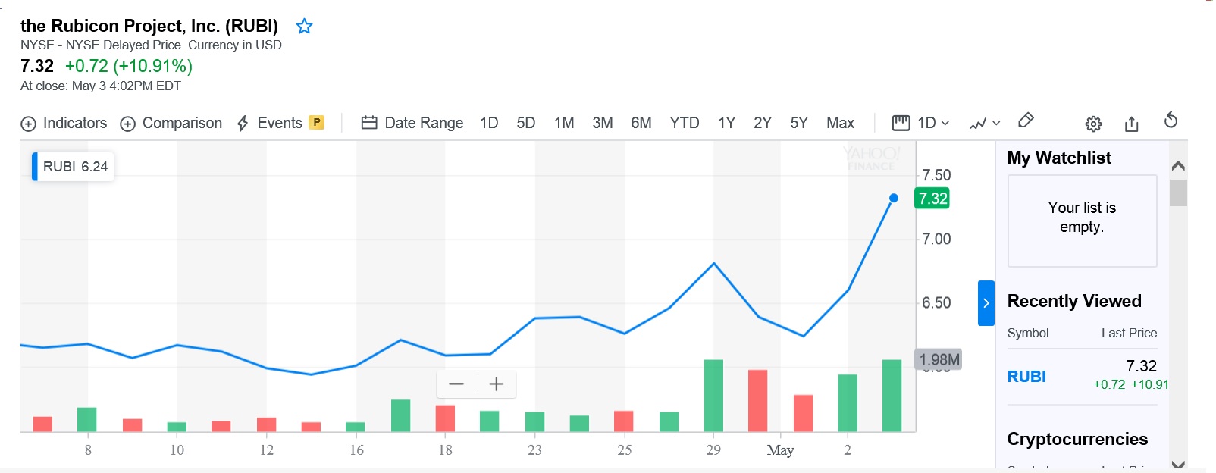Add RUBI to watchlist with star icon

pyautogui.click(x=304, y=27)
